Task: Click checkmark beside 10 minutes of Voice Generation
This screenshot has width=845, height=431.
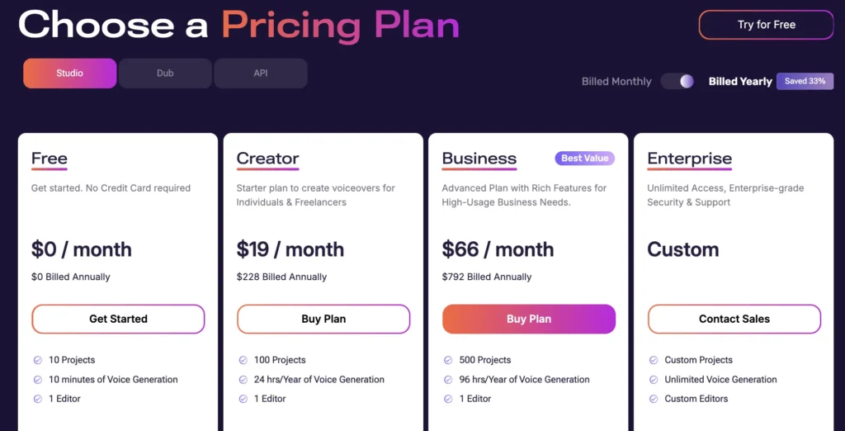Action: 38,380
